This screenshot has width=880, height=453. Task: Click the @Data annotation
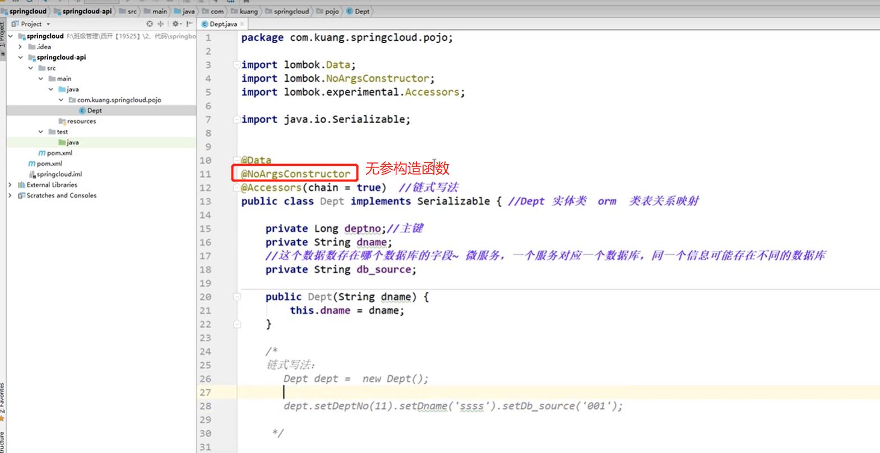[256, 160]
